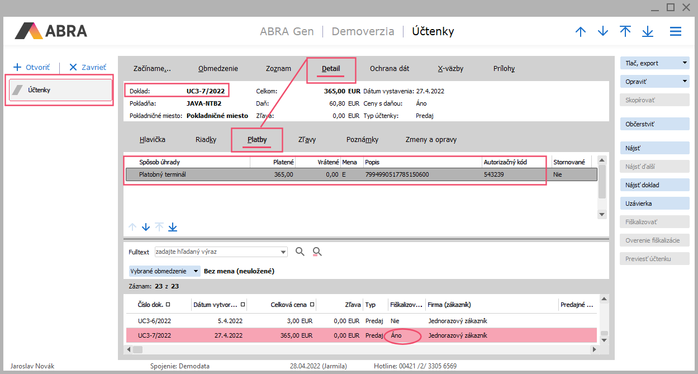This screenshot has height=374, width=698.
Task: Jump to first record arrow in header
Action: click(625, 32)
